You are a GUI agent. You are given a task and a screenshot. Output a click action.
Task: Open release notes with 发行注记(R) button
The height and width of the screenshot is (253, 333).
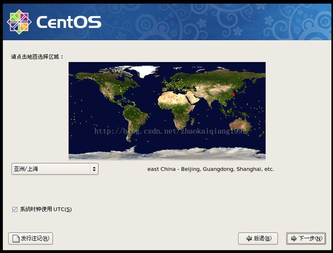[x=31, y=239]
